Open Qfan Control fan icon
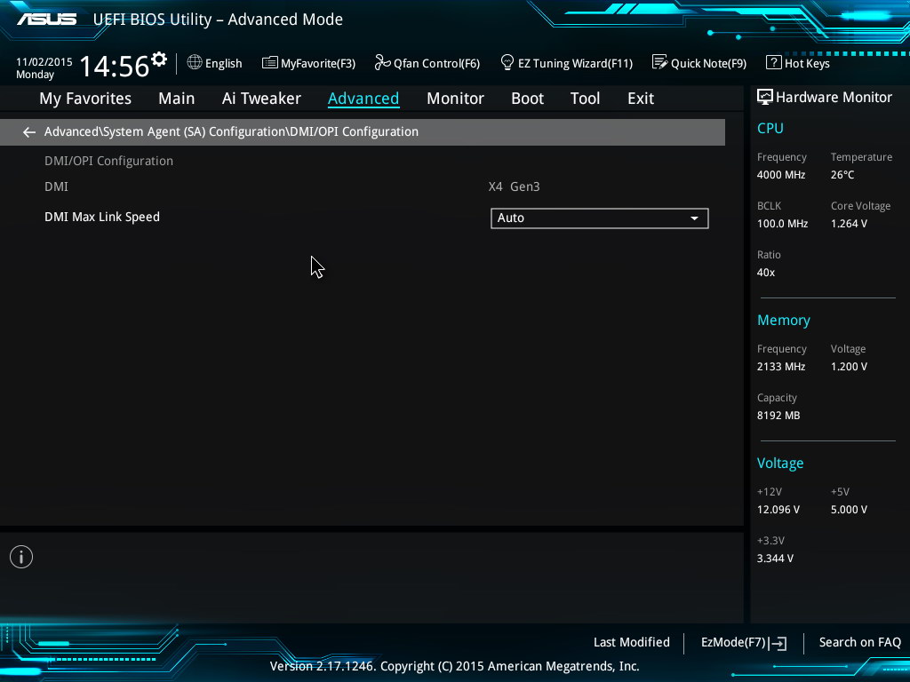The height and width of the screenshot is (682, 910). click(x=382, y=62)
